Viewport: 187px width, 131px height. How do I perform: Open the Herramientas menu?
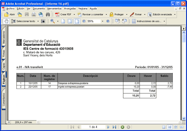(x=54, y=9)
